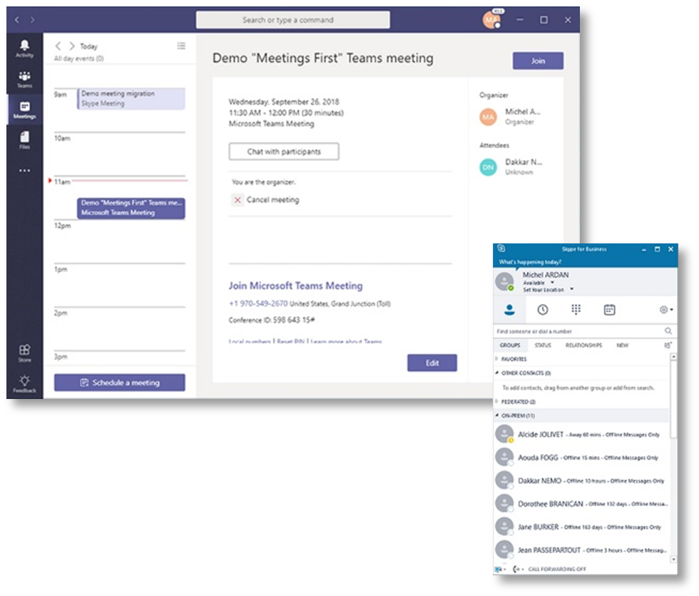This screenshot has height=596, width=699.
Task: Open Skype dial pad icon
Action: tap(576, 310)
